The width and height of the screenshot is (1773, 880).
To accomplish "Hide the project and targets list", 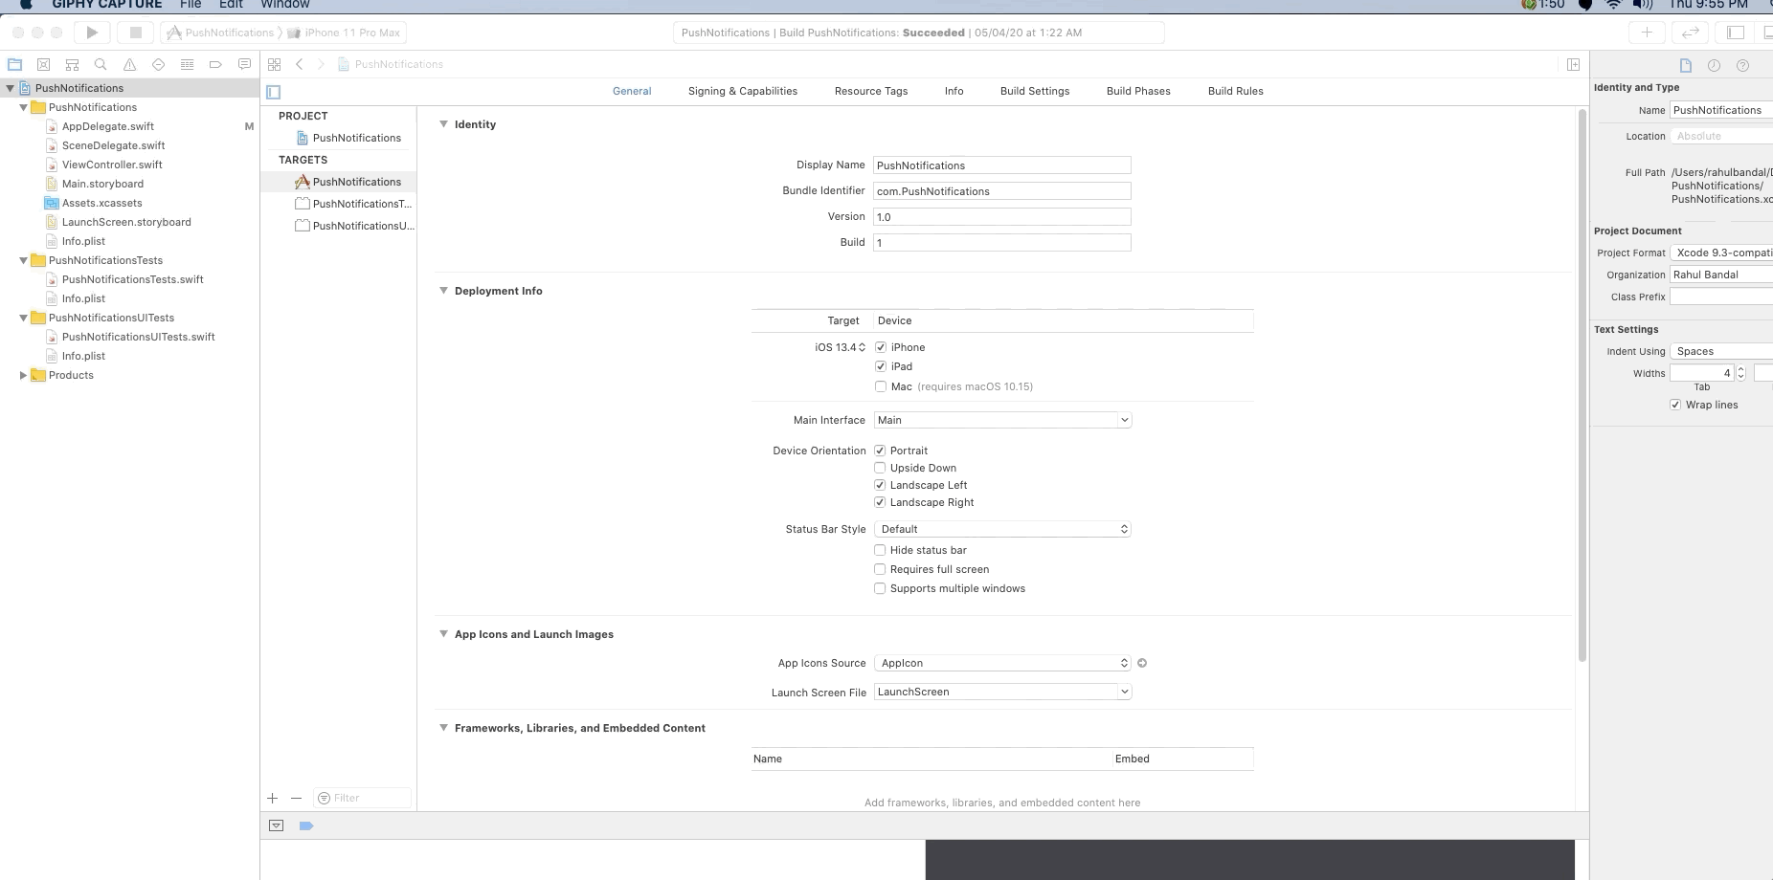I will [274, 92].
